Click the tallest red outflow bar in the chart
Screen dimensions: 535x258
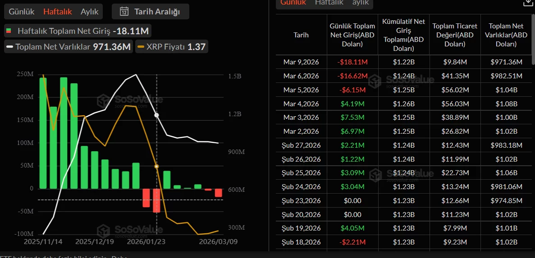[x=156, y=200]
